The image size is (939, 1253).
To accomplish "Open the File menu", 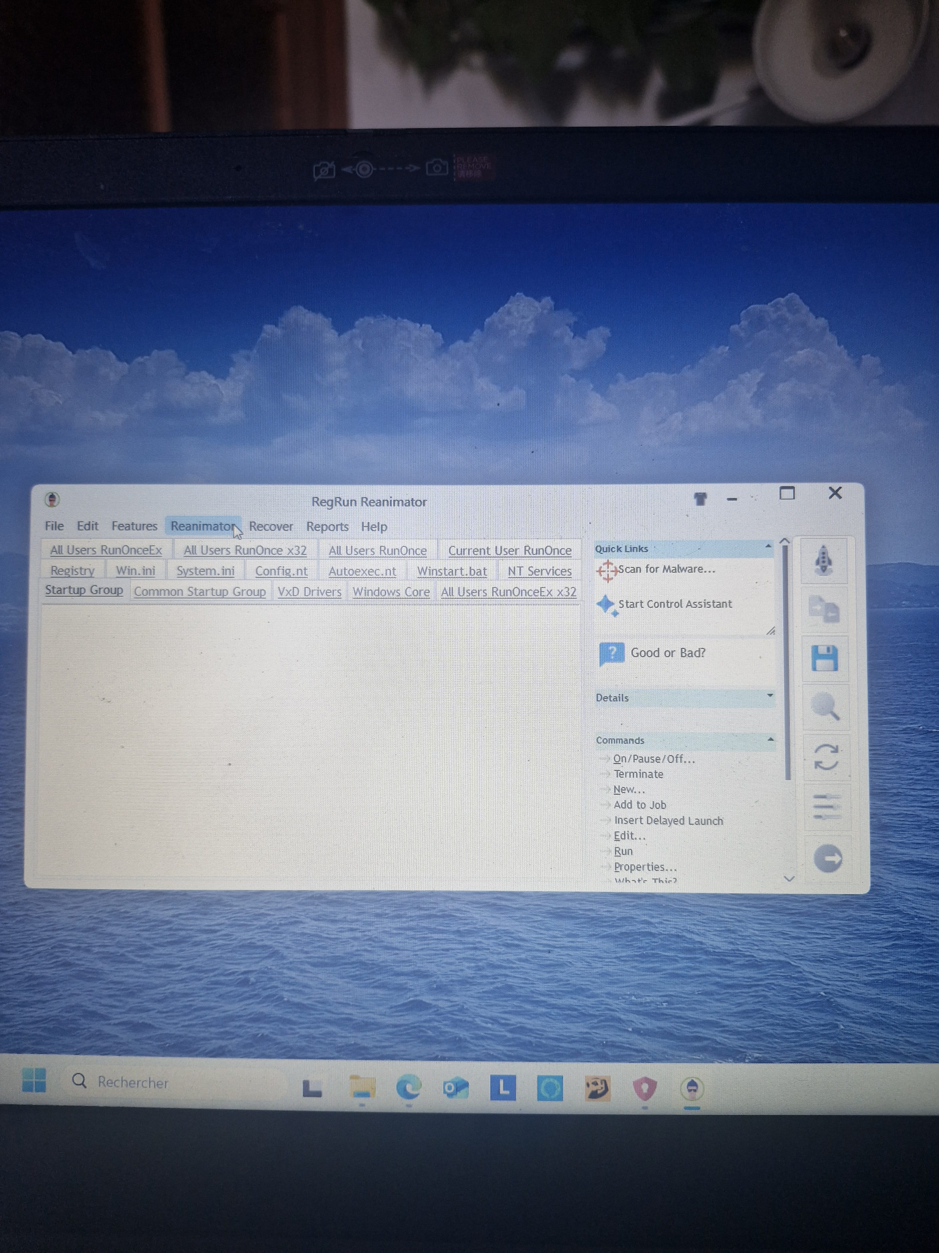I will 54,526.
